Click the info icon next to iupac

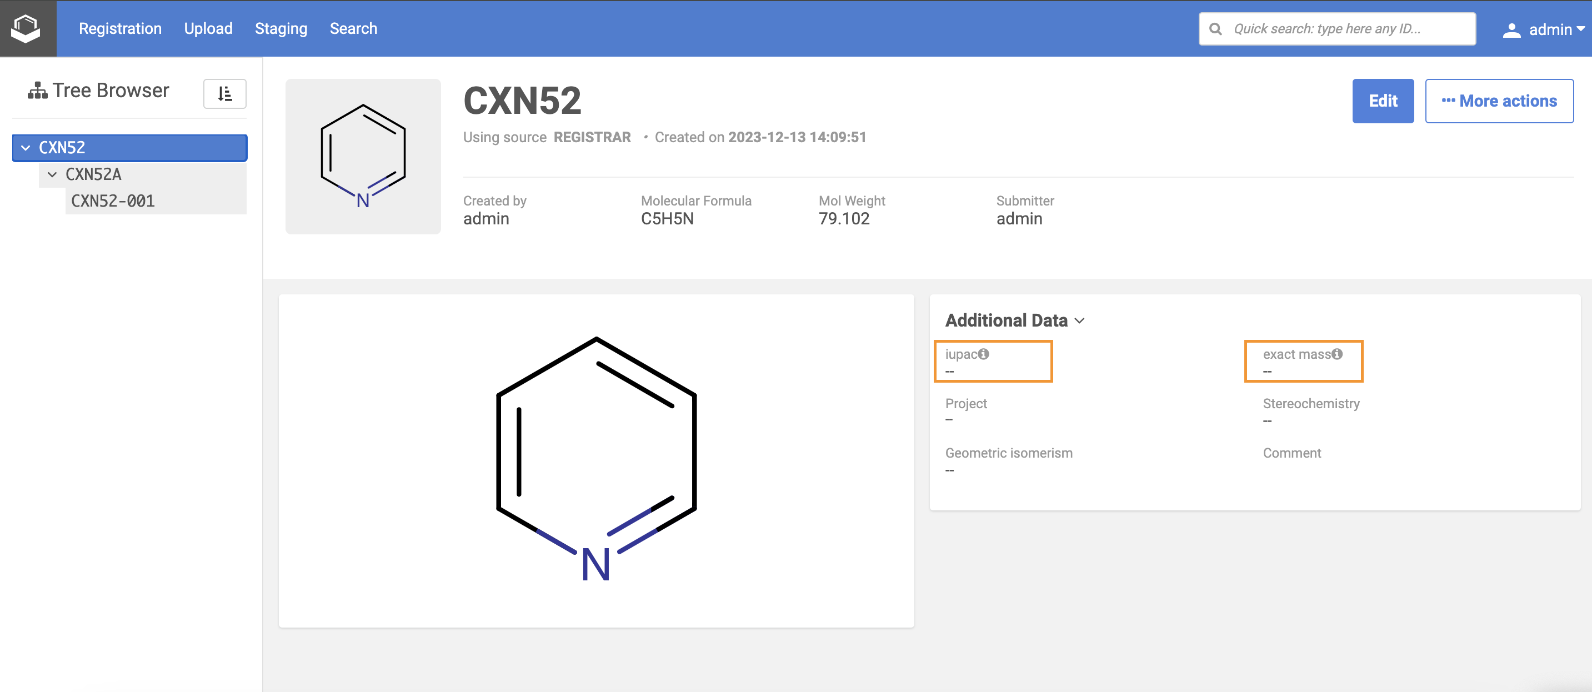(x=983, y=354)
